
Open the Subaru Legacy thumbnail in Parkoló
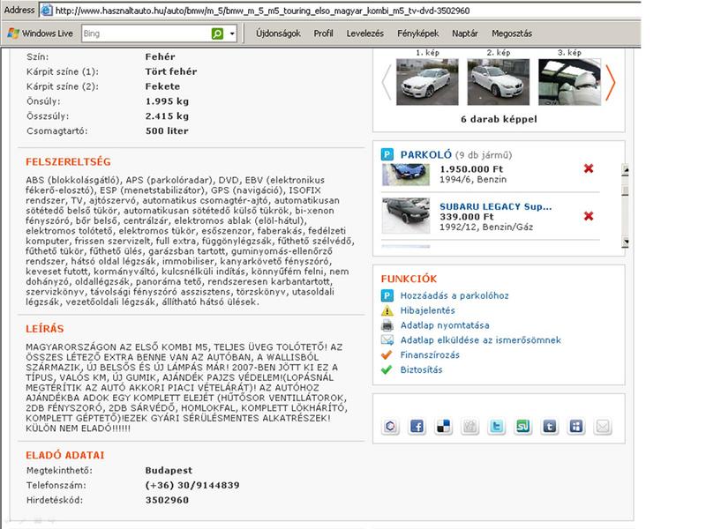[x=406, y=215]
